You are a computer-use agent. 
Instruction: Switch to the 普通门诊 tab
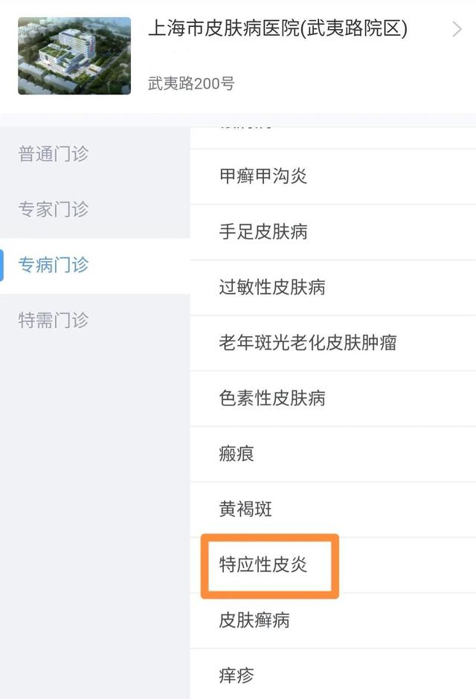[52, 155]
